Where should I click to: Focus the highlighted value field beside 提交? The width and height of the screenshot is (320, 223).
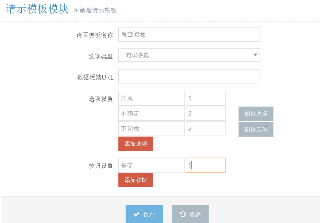[x=205, y=165]
